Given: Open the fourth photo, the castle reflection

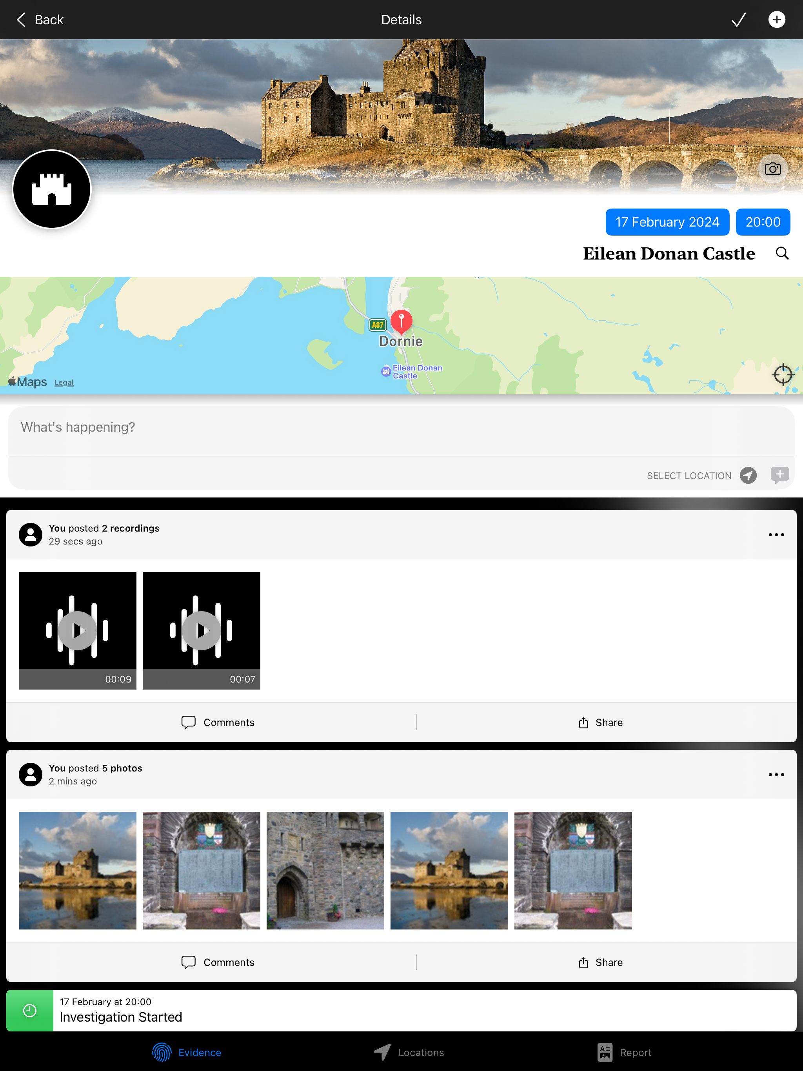Looking at the screenshot, I should [x=449, y=871].
